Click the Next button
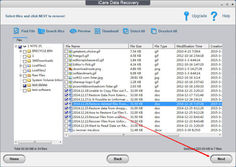Viewport: 236px width, 167px height. [221, 159]
